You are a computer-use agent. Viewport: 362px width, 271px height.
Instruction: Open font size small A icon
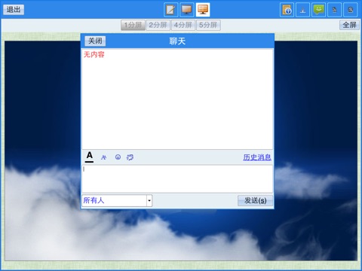pyautogui.click(x=103, y=157)
